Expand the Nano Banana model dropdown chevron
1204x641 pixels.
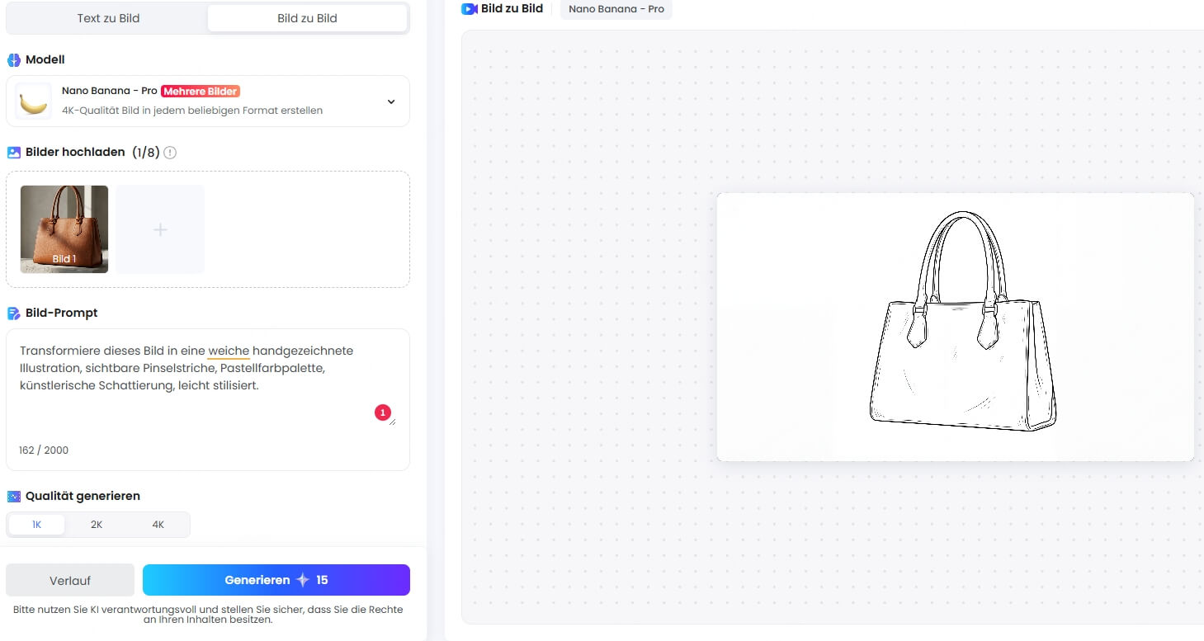pos(391,101)
